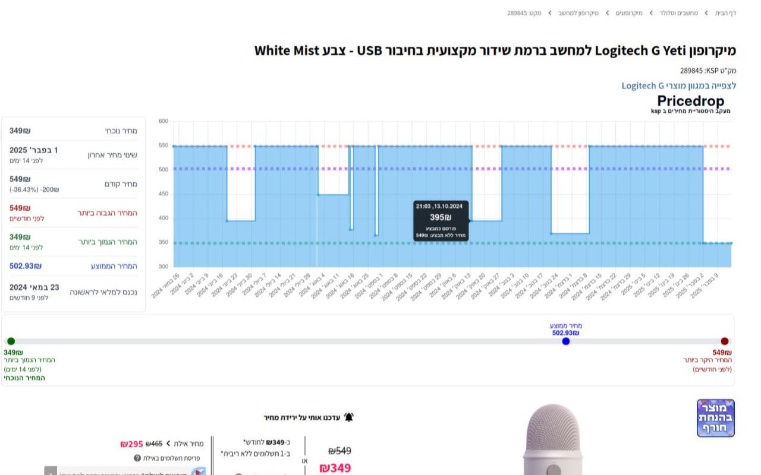Click the 395₪ chart tooltip

click(x=441, y=221)
